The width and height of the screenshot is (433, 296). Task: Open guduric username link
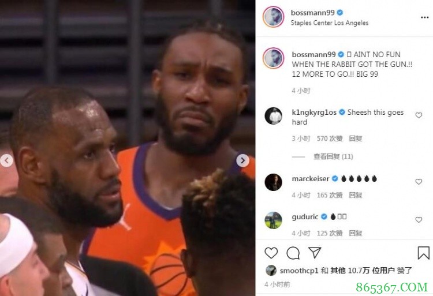305,217
